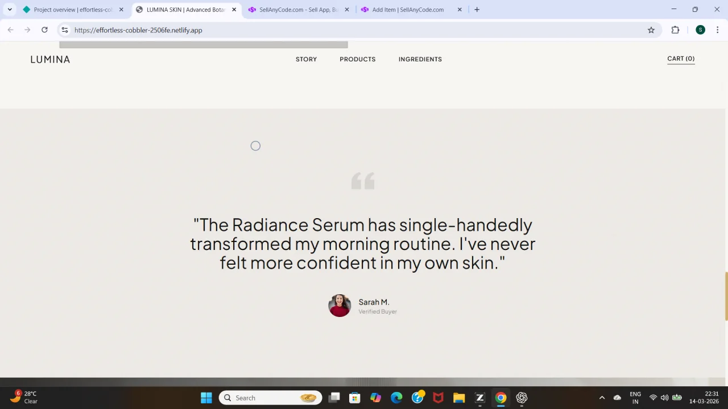The width and height of the screenshot is (728, 409).
Task: Launch Microsoft Store from taskbar
Action: tap(354, 398)
